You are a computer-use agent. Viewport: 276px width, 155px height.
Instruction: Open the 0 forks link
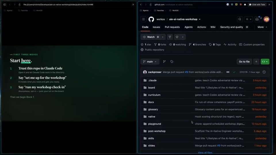[x=160, y=44]
